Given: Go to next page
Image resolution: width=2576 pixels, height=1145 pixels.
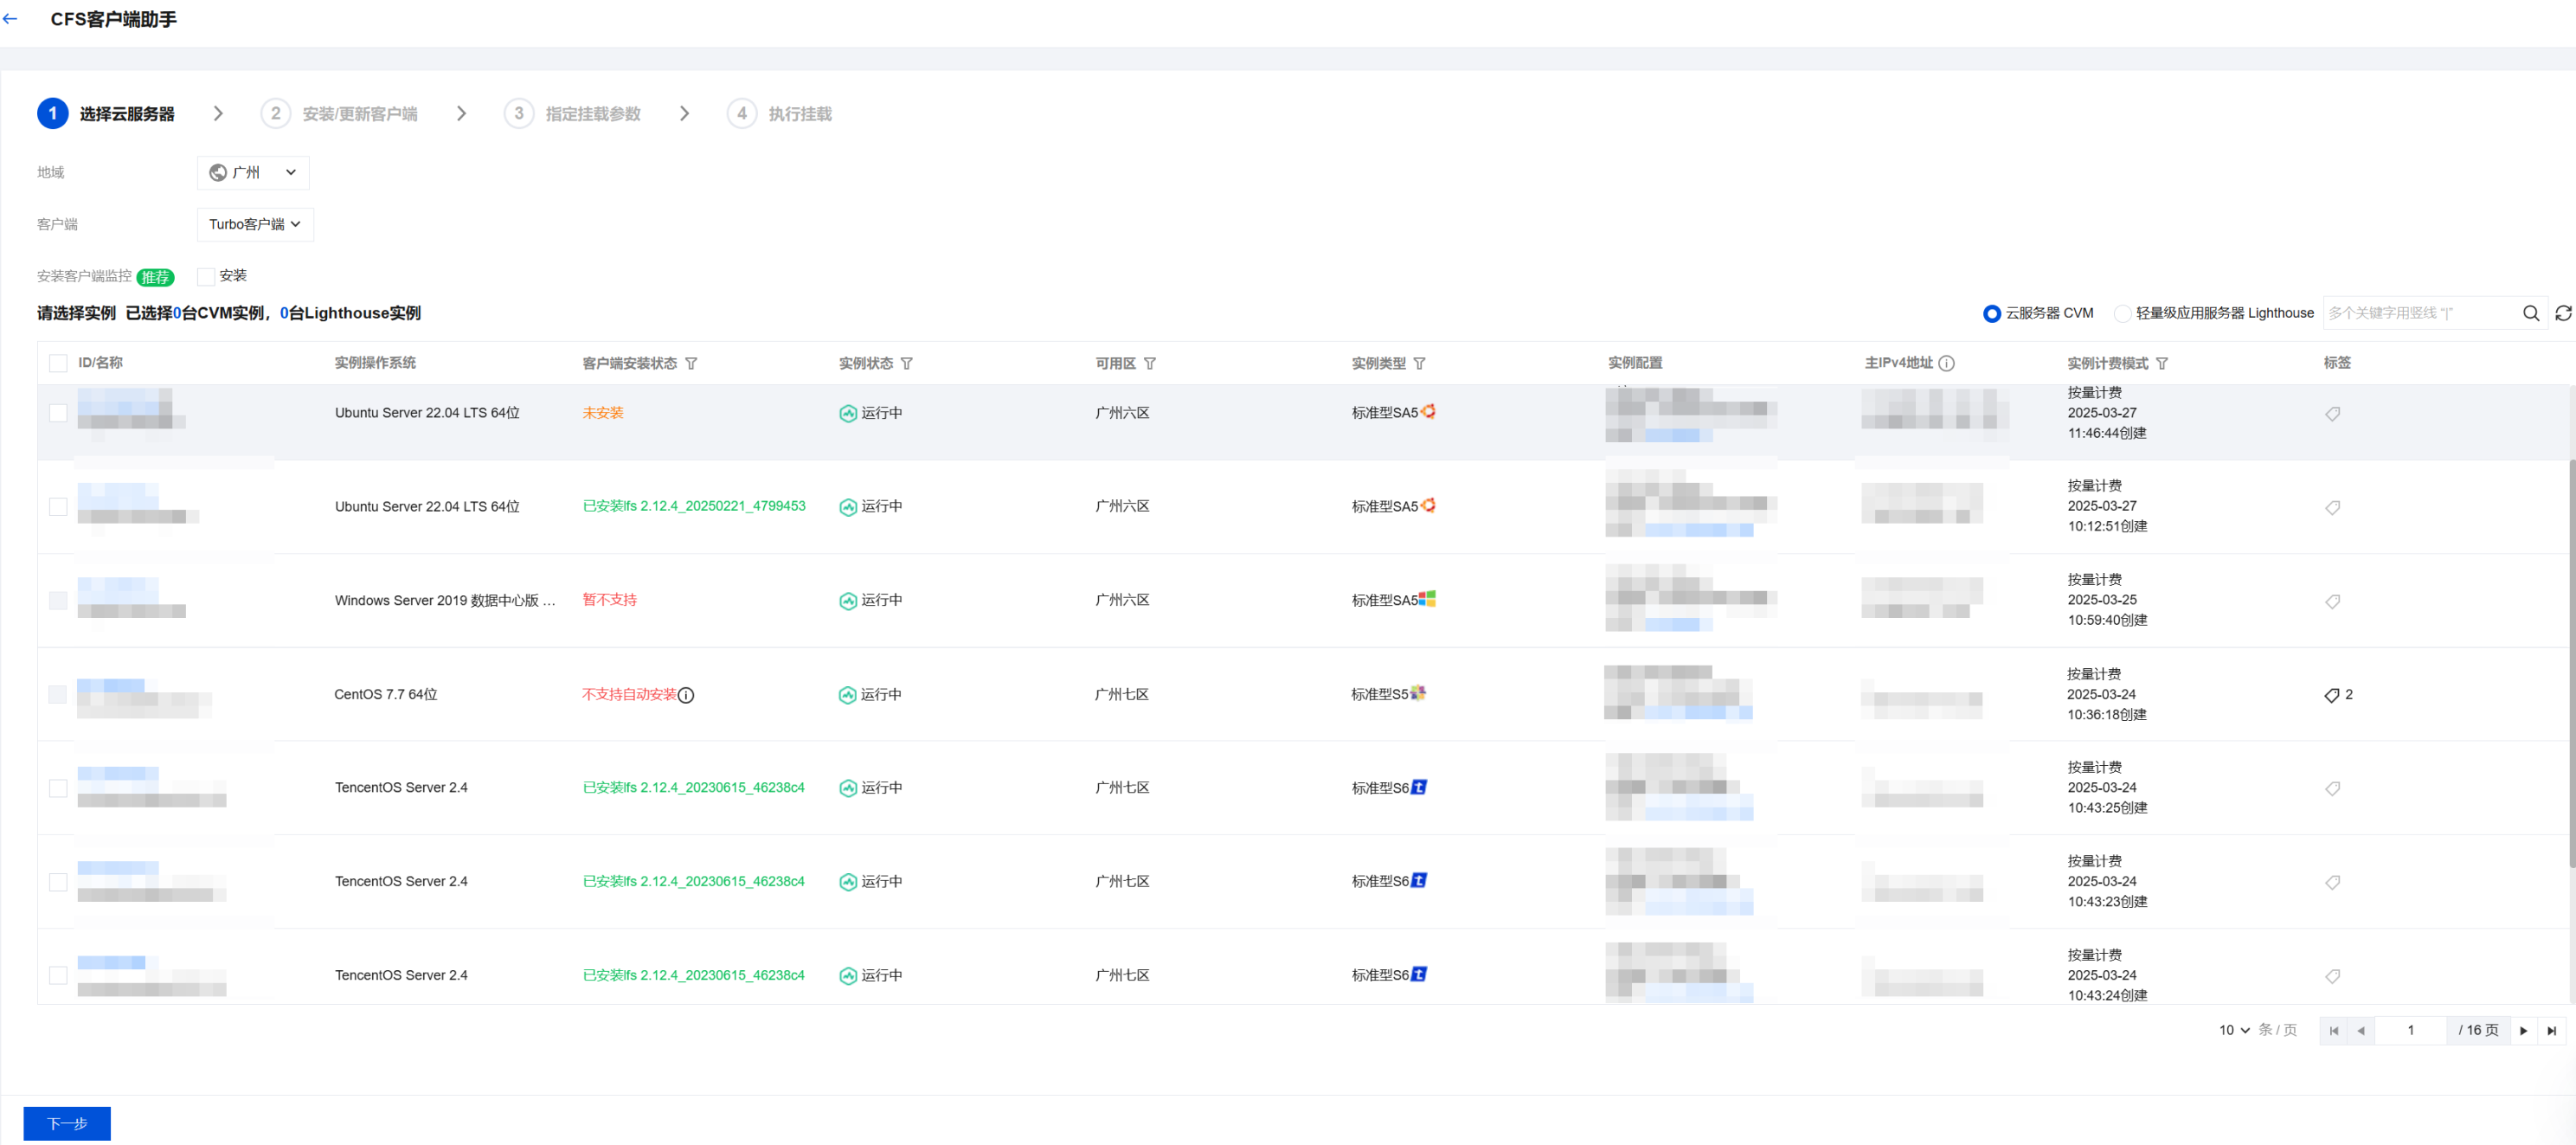Looking at the screenshot, I should (2523, 1031).
